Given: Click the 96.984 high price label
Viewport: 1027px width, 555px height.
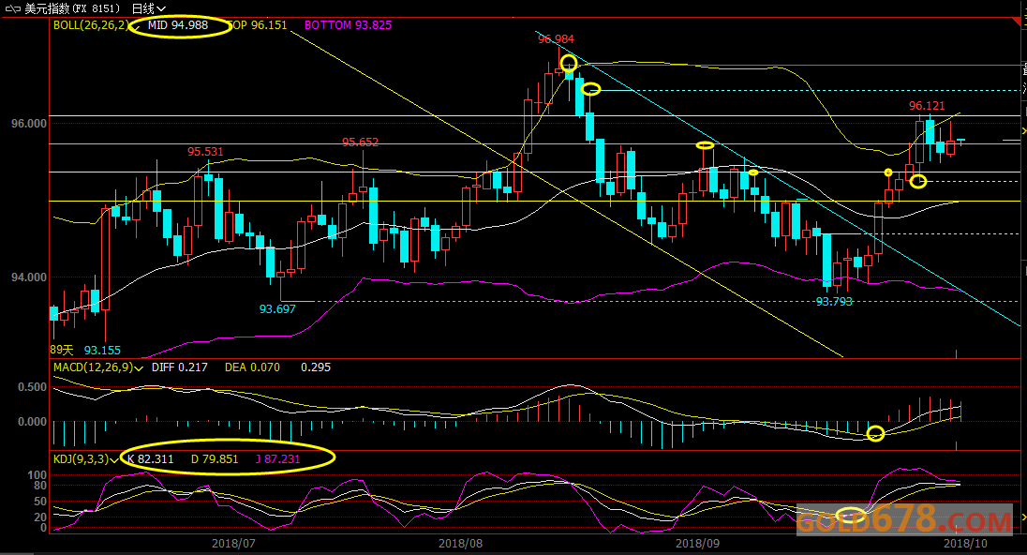Looking at the screenshot, I should pyautogui.click(x=556, y=39).
